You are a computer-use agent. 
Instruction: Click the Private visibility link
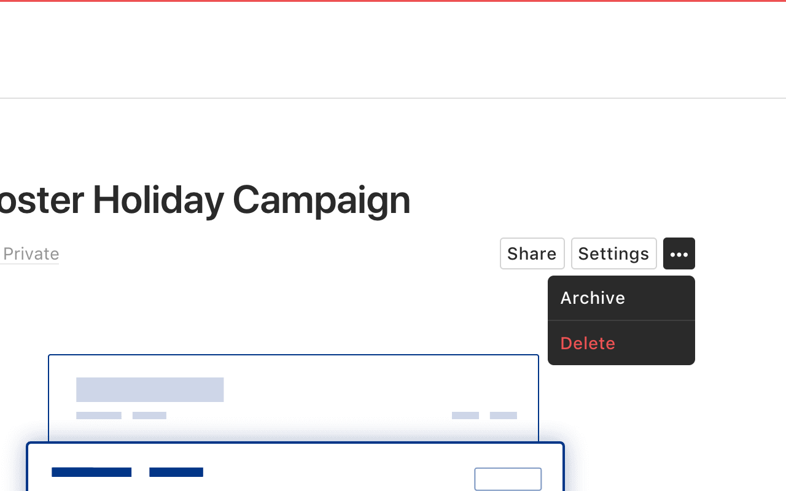tap(29, 253)
